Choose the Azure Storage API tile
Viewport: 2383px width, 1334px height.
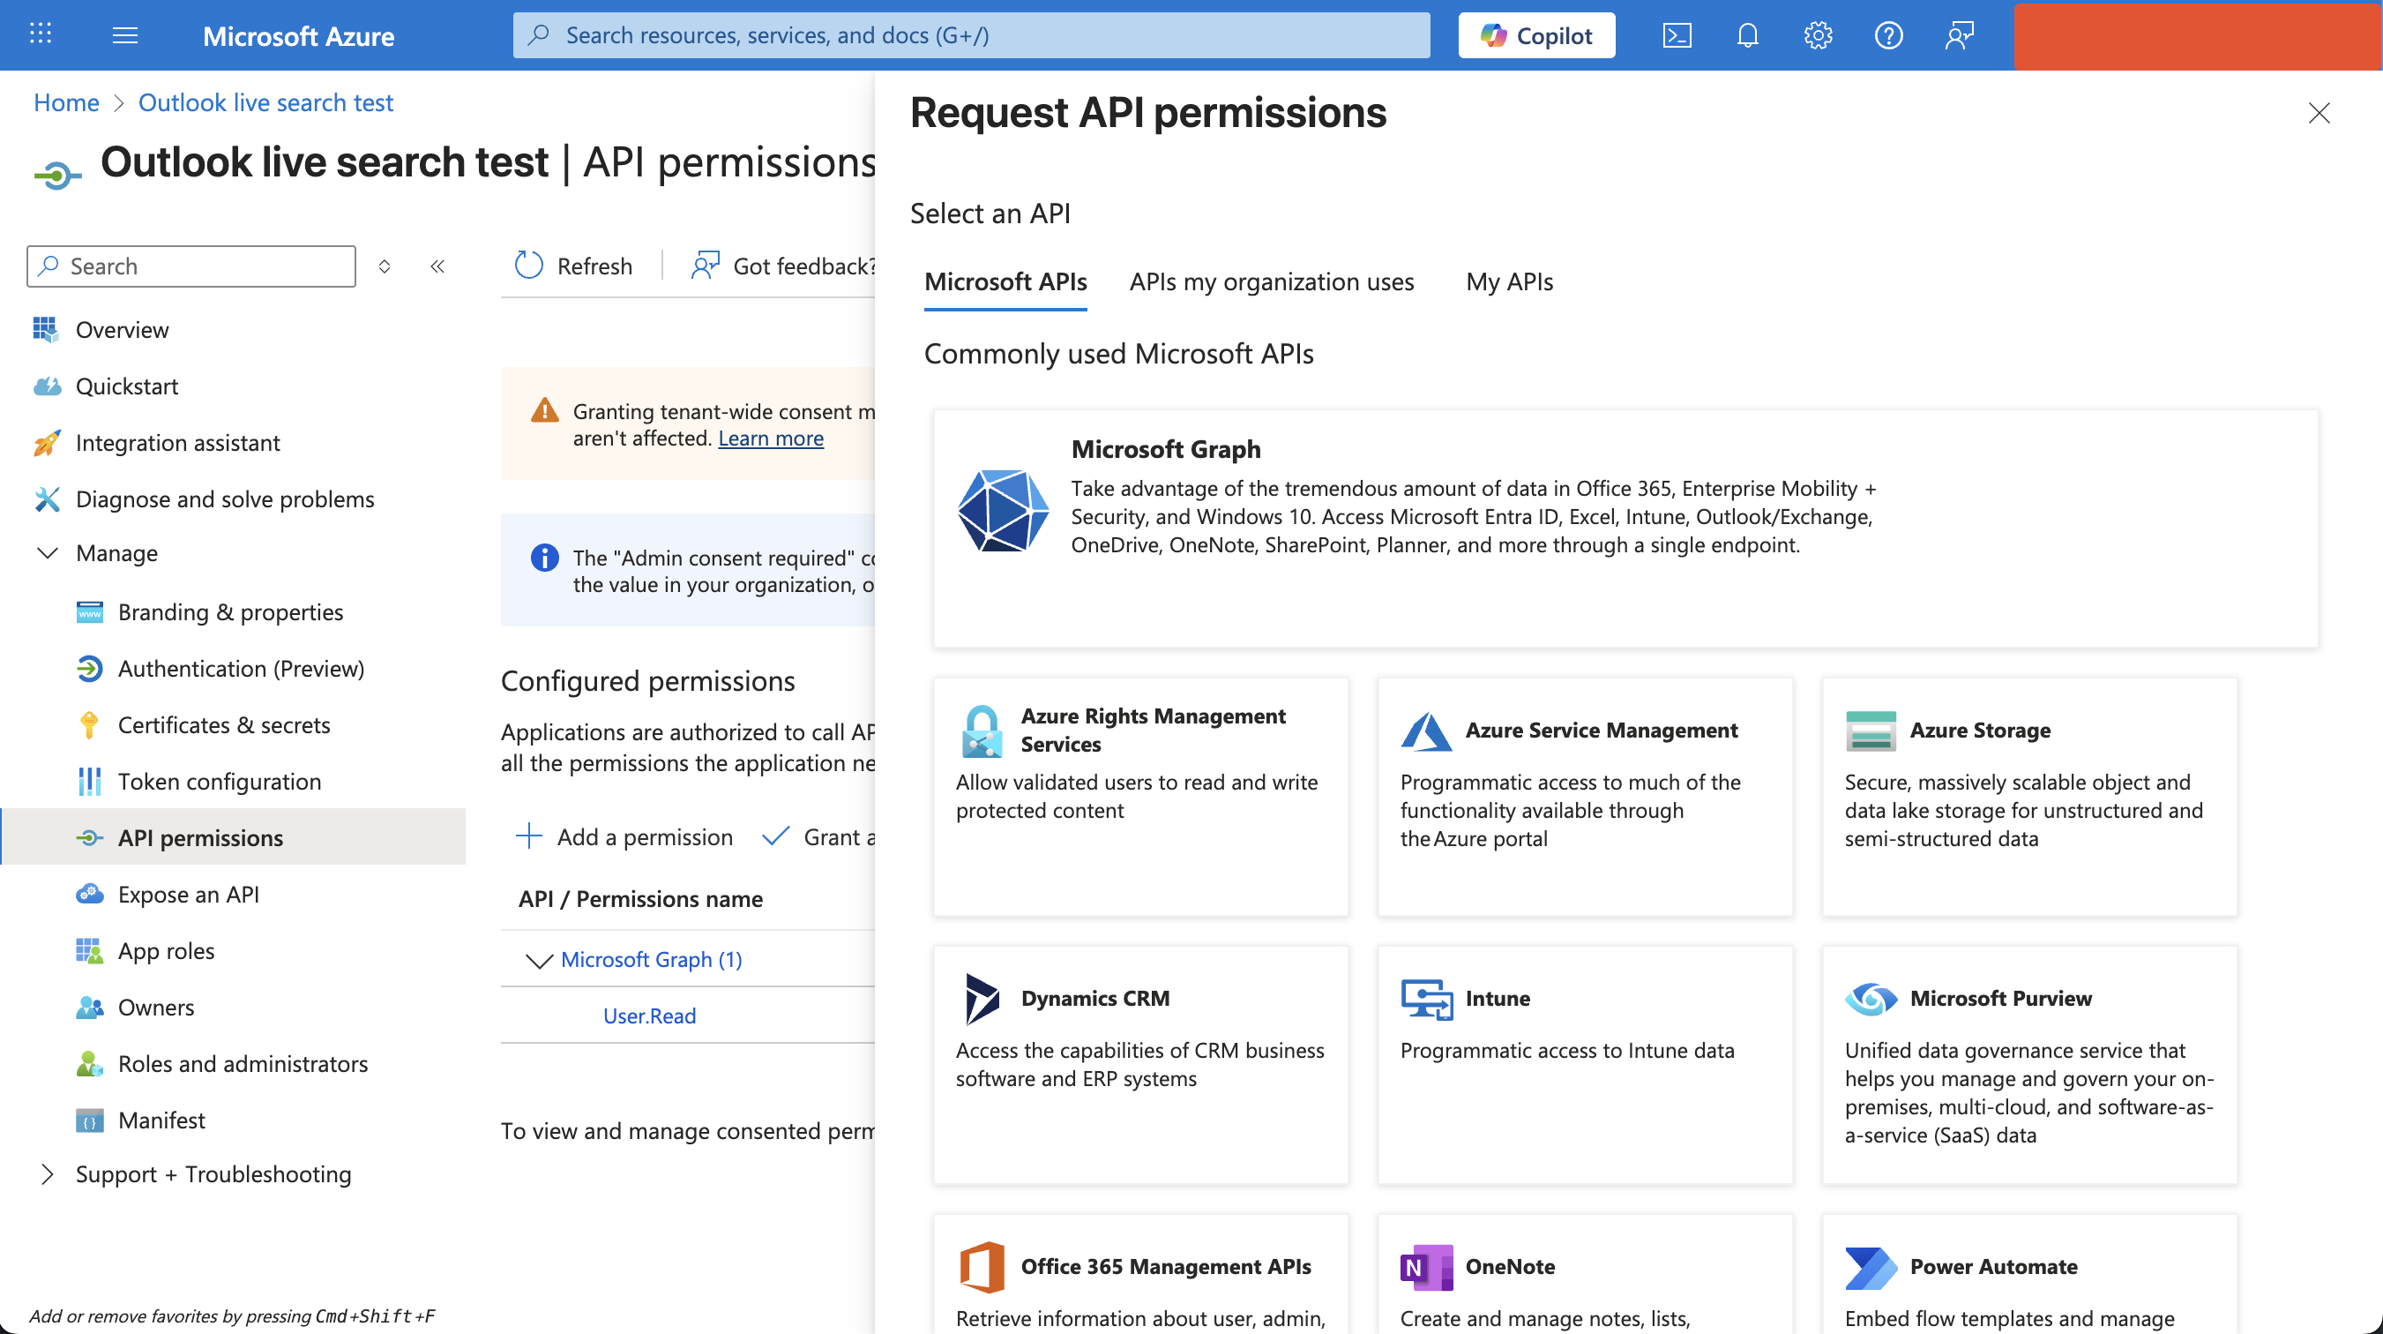(2028, 796)
